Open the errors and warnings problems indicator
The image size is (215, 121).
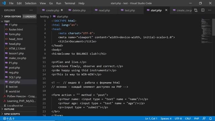coord(9,119)
